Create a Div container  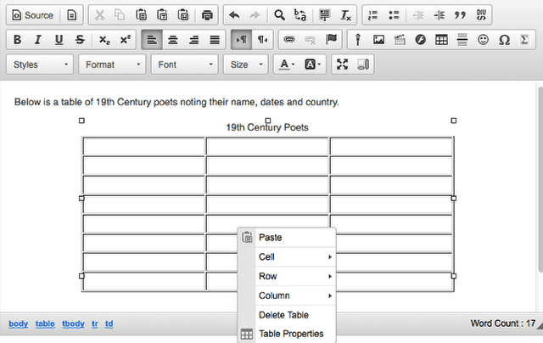tap(481, 15)
